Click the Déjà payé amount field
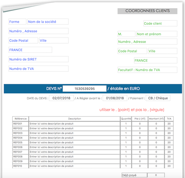Image resolution: width=185 pixels, height=178 pixels. coord(156,175)
